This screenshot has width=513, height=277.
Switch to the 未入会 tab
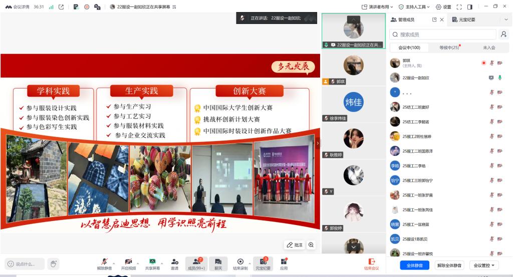tap(489, 47)
